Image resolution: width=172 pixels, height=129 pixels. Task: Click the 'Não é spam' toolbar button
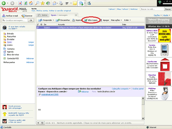[92, 20]
